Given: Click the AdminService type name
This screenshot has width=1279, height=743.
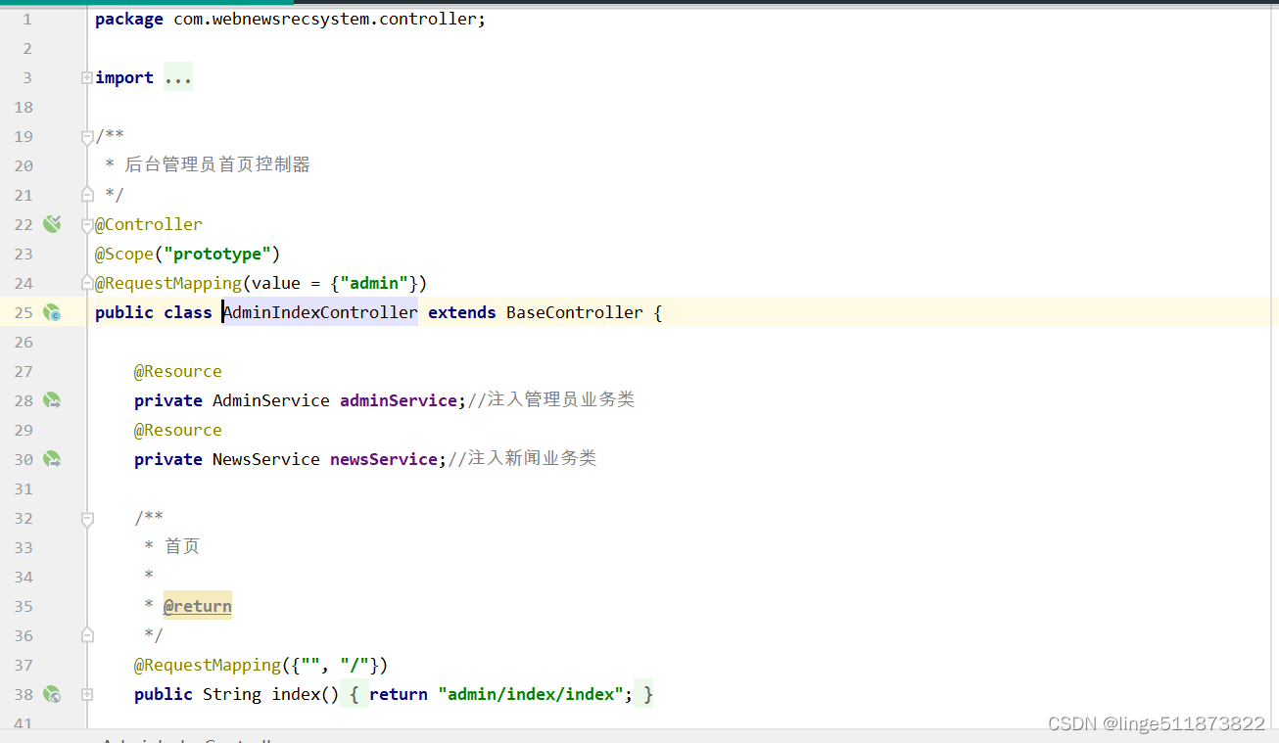Looking at the screenshot, I should [x=271, y=400].
